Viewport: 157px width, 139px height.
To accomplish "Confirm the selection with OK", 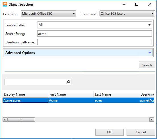I will pyautogui.click(x=110, y=132).
